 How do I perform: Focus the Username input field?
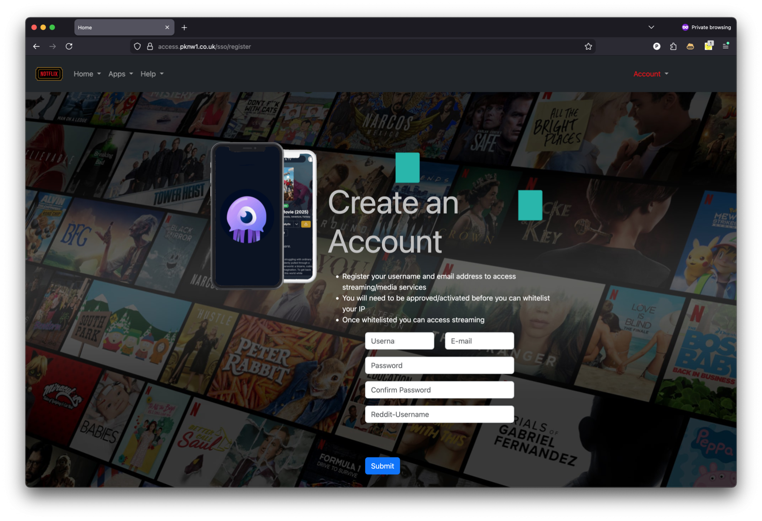400,341
